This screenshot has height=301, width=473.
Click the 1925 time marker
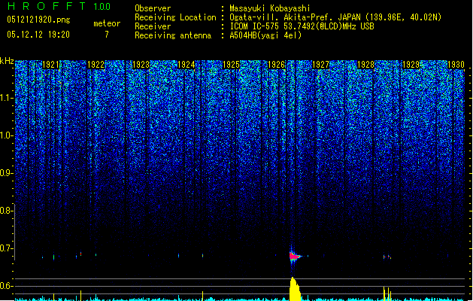tap(231, 65)
